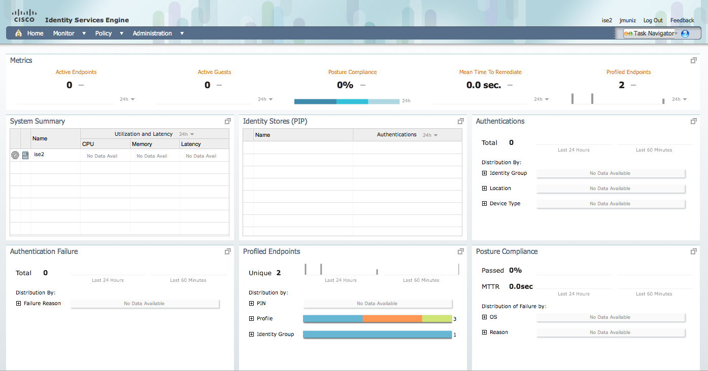Maximize the Authentications panel
Image resolution: width=708 pixels, height=371 pixels.
[x=693, y=121]
